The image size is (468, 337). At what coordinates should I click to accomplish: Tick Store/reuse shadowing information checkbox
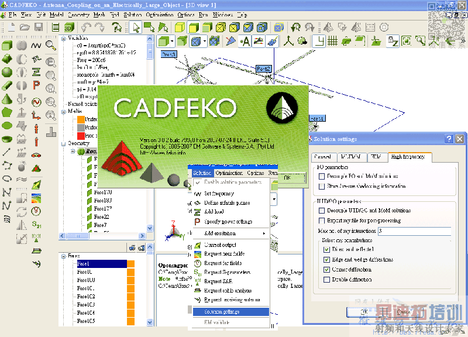(321, 186)
